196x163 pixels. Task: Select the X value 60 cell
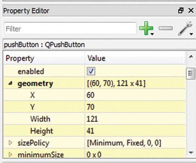135,95
